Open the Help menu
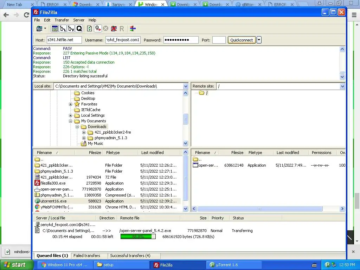This screenshot has width=360, height=270. (92, 20)
